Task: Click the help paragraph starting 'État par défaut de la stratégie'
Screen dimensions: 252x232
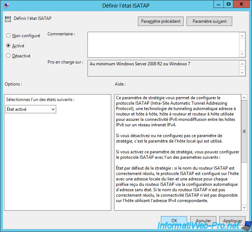Action: click(177, 184)
